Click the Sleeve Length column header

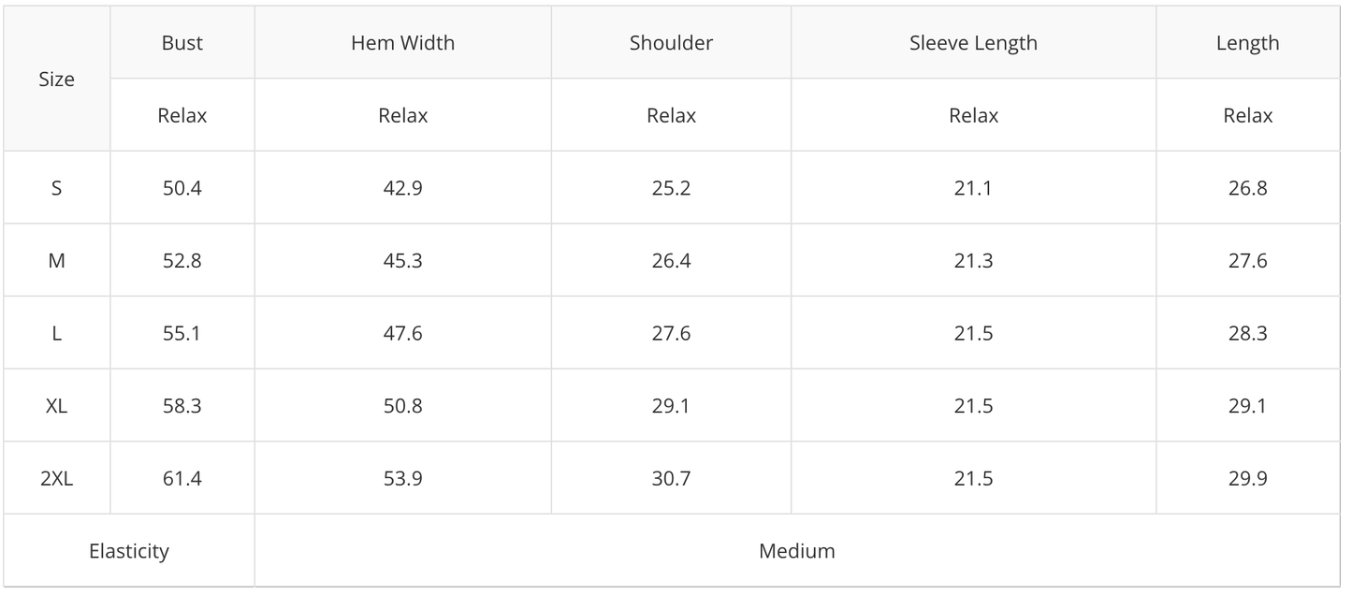click(x=973, y=43)
